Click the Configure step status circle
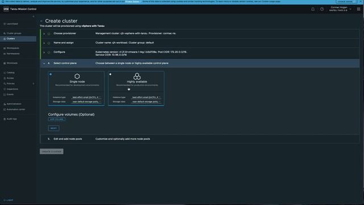Viewport: 364px width, 205px height. (49, 52)
